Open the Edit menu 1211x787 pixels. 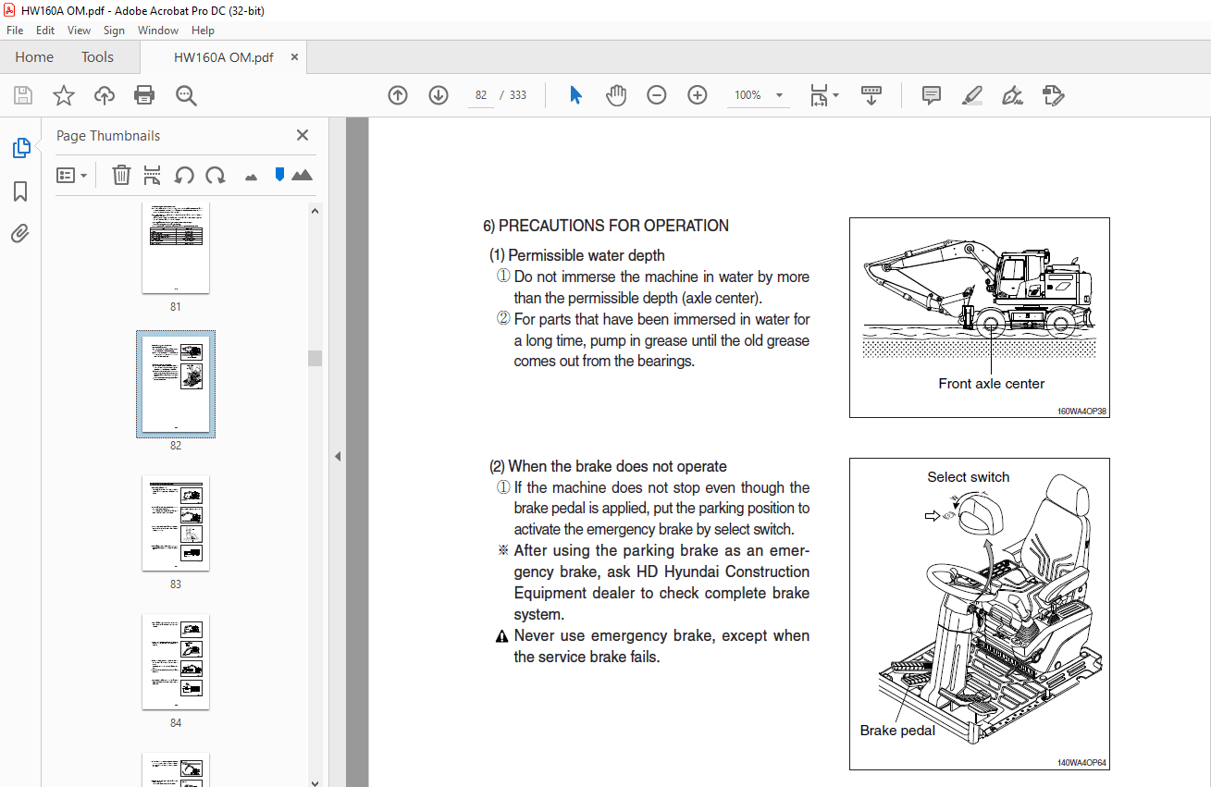pos(45,31)
